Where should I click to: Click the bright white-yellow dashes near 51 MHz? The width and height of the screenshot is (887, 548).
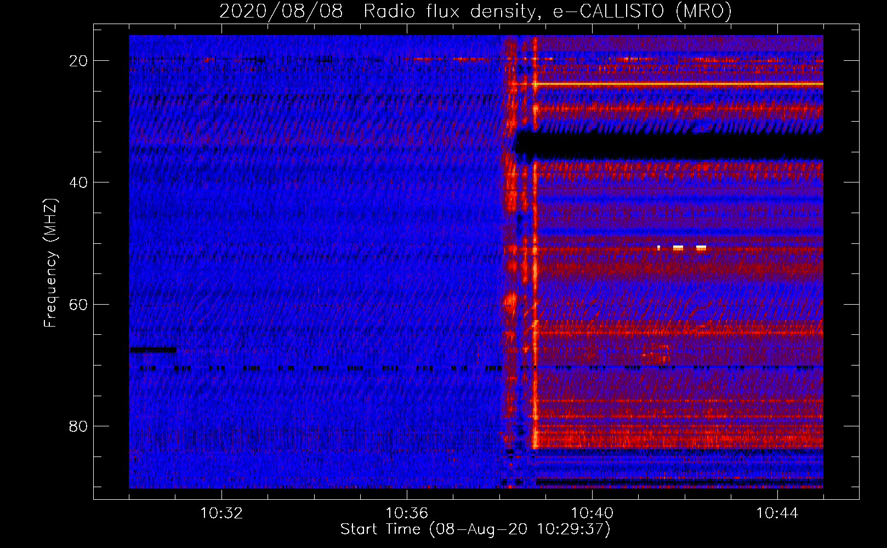point(681,248)
